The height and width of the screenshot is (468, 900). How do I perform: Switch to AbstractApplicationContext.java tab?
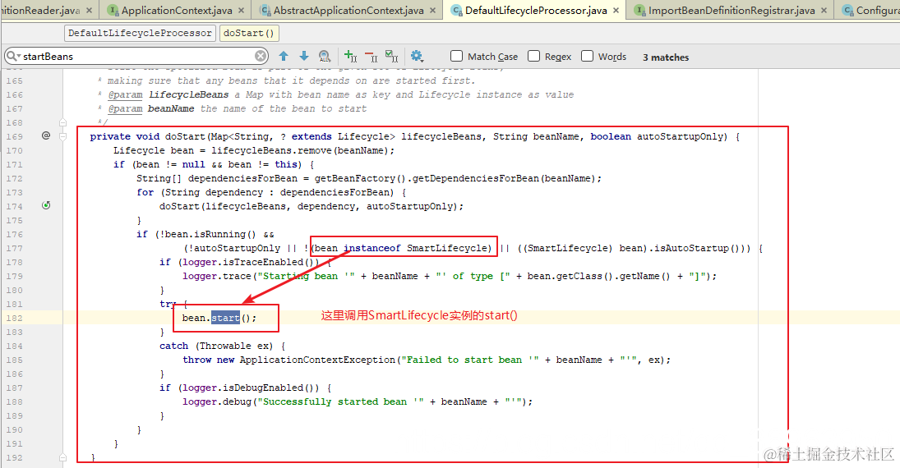pyautogui.click(x=348, y=11)
